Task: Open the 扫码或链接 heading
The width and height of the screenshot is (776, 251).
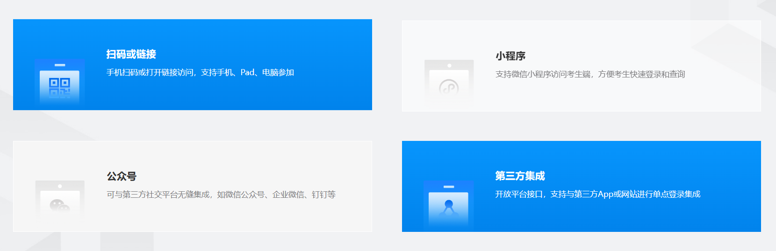Action: tap(131, 54)
